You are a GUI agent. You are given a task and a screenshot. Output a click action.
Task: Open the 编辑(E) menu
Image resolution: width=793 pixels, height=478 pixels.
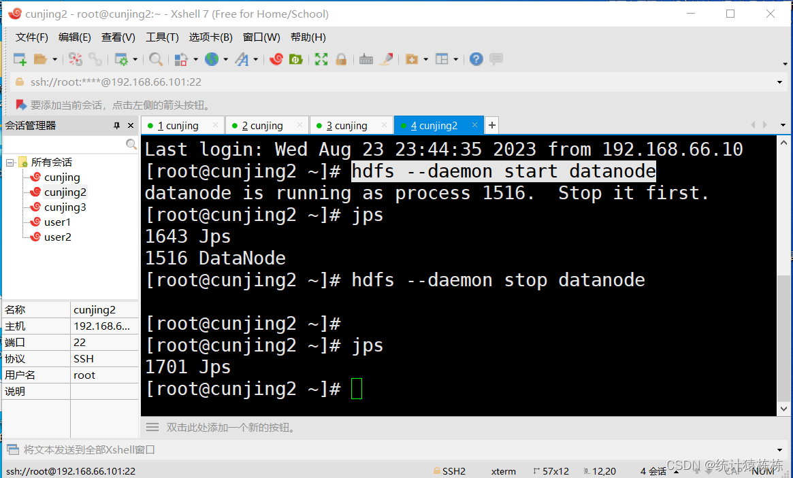[74, 37]
